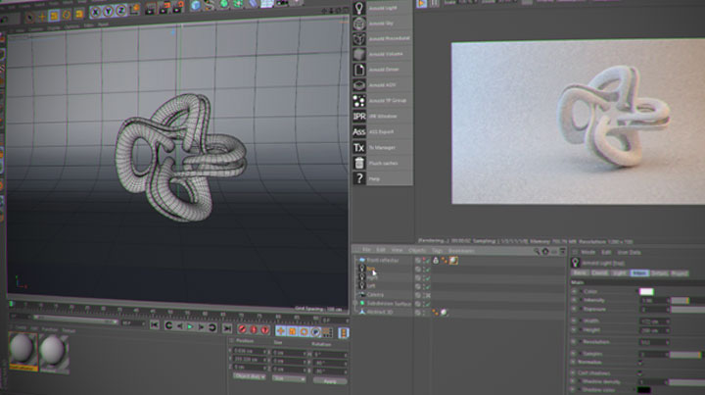Image resolution: width=705 pixels, height=395 pixels.
Task: Open Arnold Help entry
Action: tap(382, 178)
